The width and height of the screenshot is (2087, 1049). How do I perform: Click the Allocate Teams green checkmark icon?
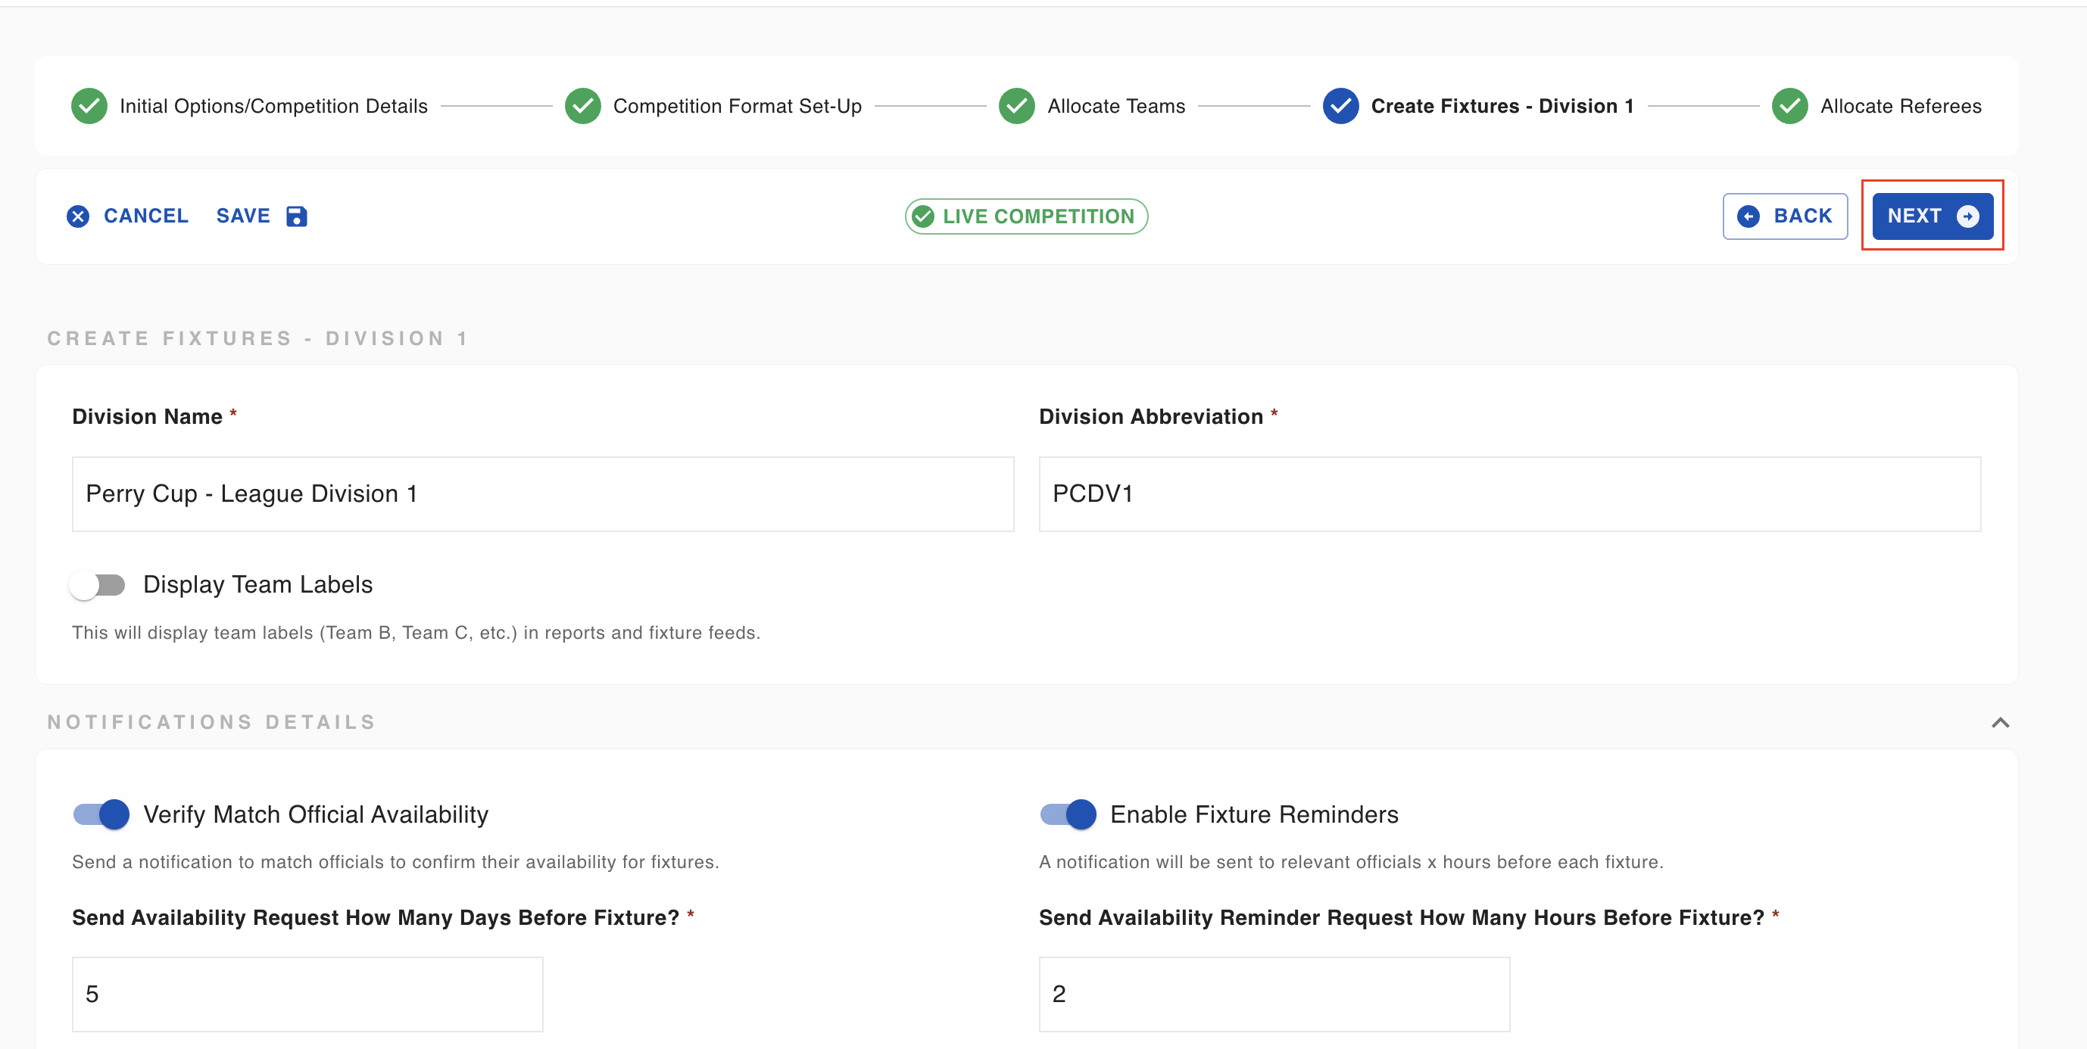pos(1017,106)
